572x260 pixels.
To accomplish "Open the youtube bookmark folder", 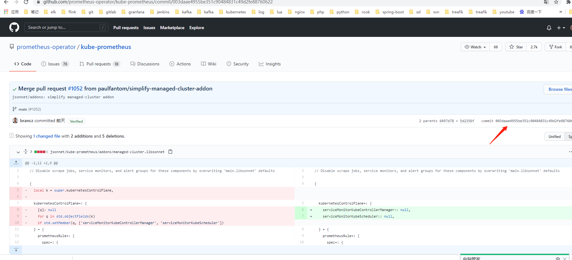I will point(504,12).
